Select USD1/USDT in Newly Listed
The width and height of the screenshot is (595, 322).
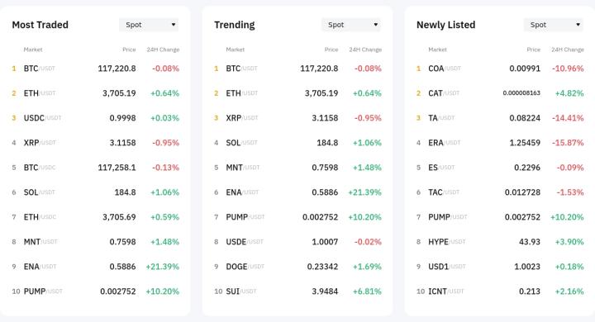(x=500, y=267)
